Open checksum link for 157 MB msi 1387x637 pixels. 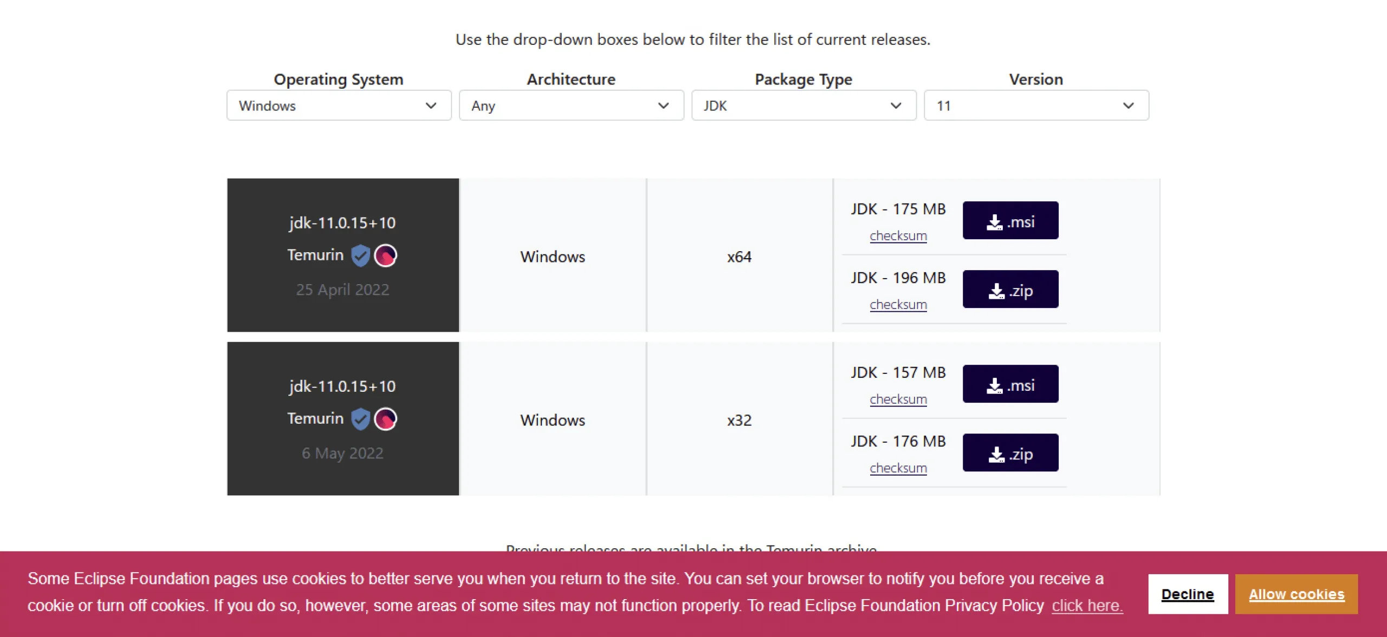click(898, 399)
